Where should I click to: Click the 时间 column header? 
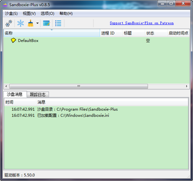pos(20,102)
